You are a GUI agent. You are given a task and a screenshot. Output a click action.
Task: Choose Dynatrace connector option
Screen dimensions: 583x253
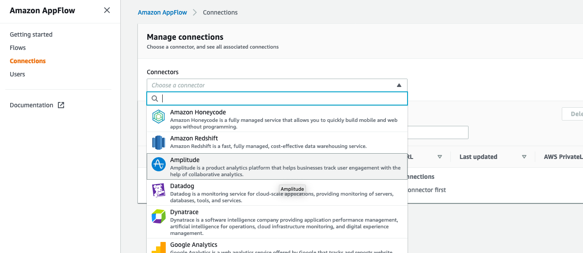(x=277, y=222)
